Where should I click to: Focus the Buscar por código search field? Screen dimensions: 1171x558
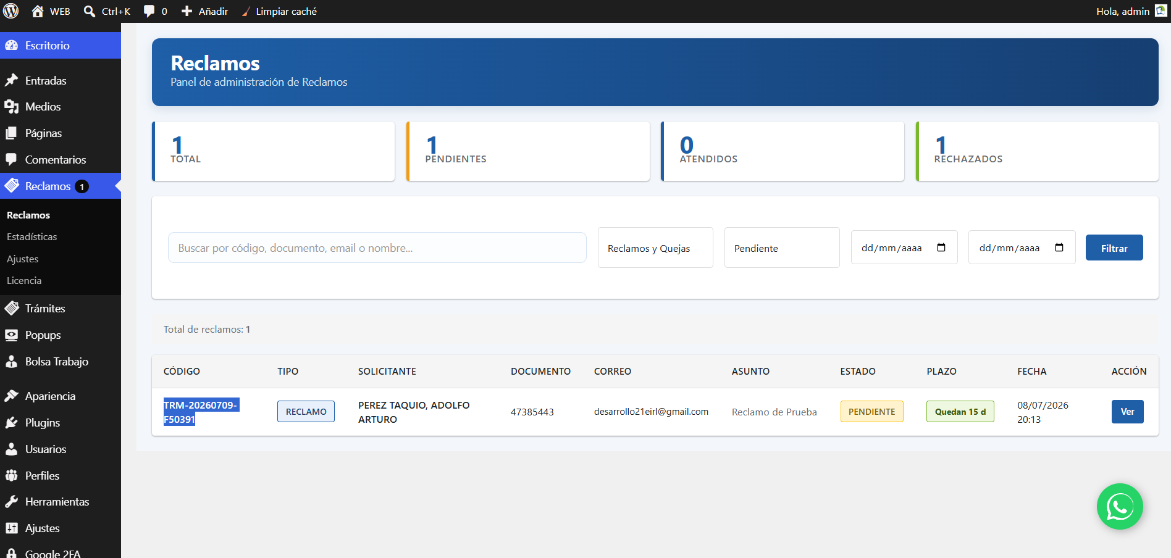click(x=377, y=248)
